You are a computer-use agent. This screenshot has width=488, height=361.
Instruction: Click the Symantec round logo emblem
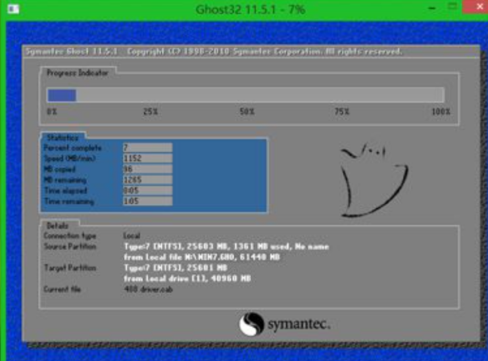point(251,324)
